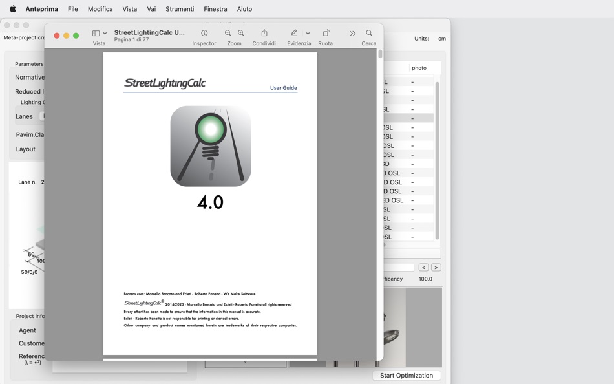The image size is (614, 384).
Task: Open the Vai menu
Action: tap(151, 8)
